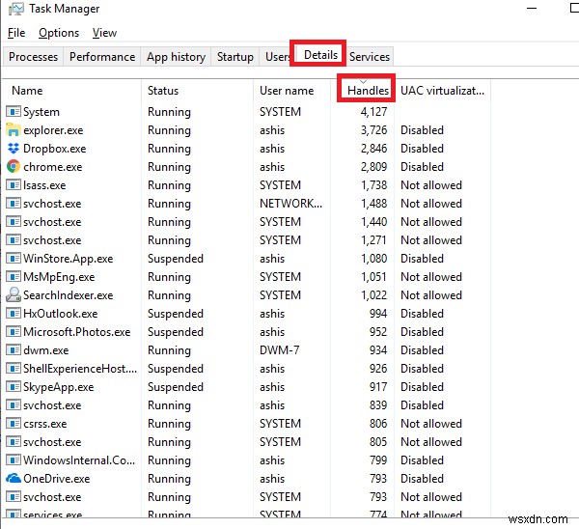Select the csrss.exe process name
The height and width of the screenshot is (529, 579).
click(x=45, y=424)
